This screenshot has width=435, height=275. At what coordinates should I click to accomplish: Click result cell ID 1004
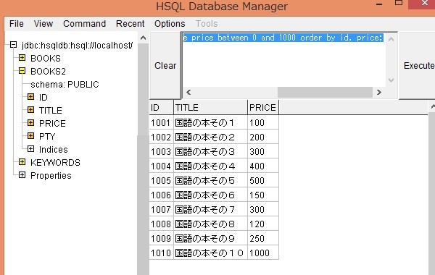pyautogui.click(x=162, y=166)
